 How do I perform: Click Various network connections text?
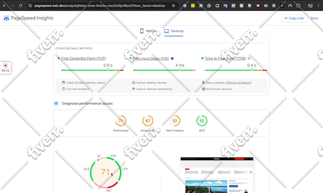154,89
